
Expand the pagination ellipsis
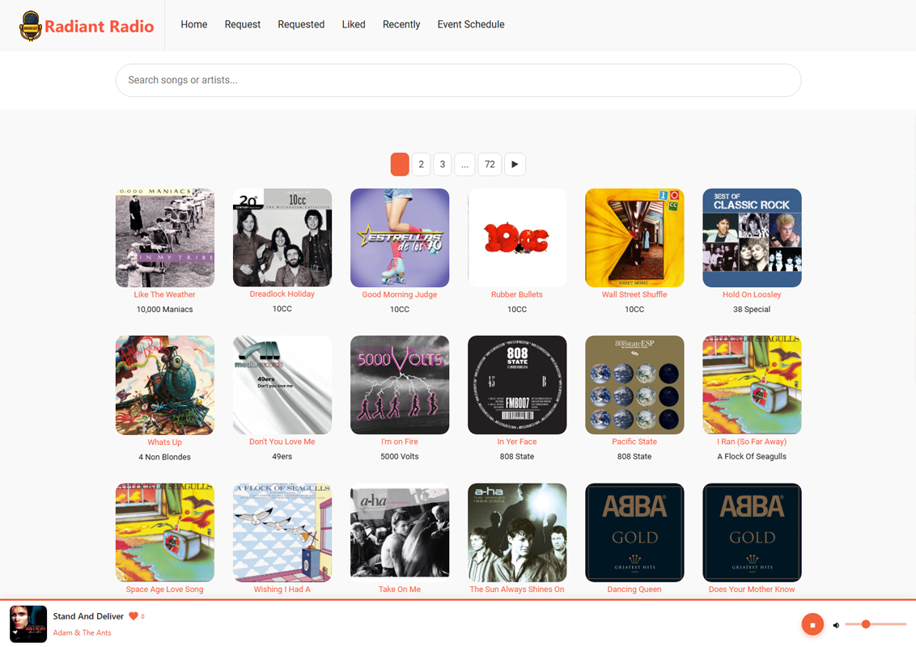pyautogui.click(x=464, y=164)
